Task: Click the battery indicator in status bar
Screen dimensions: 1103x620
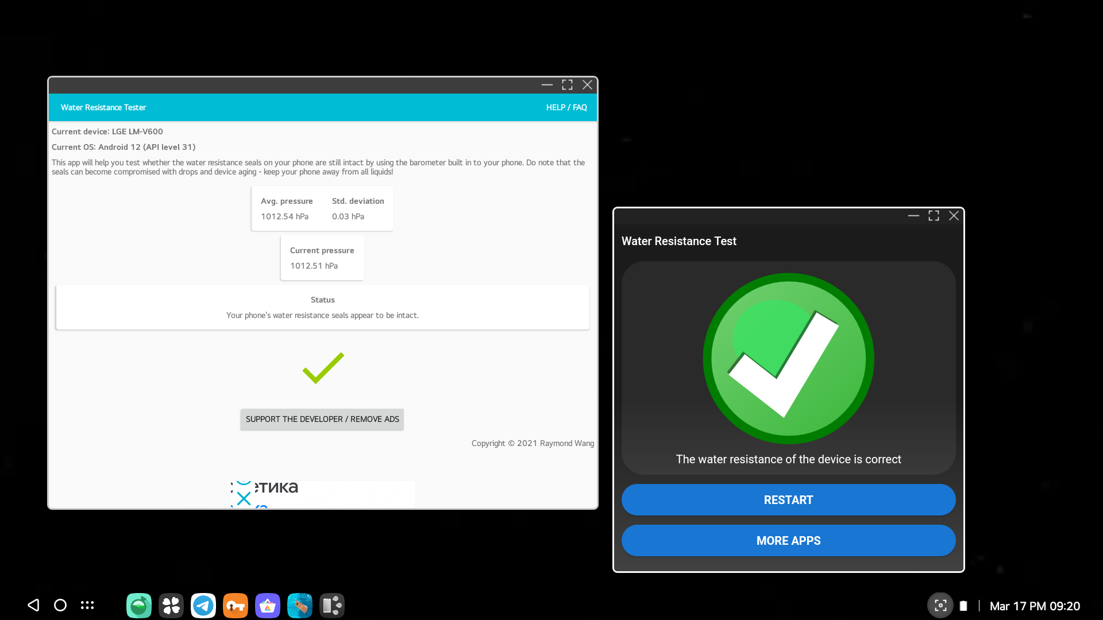Action: pos(963,606)
